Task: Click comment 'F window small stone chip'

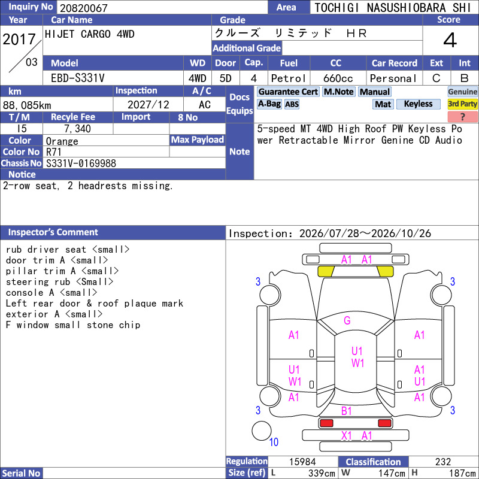Action: [72, 325]
